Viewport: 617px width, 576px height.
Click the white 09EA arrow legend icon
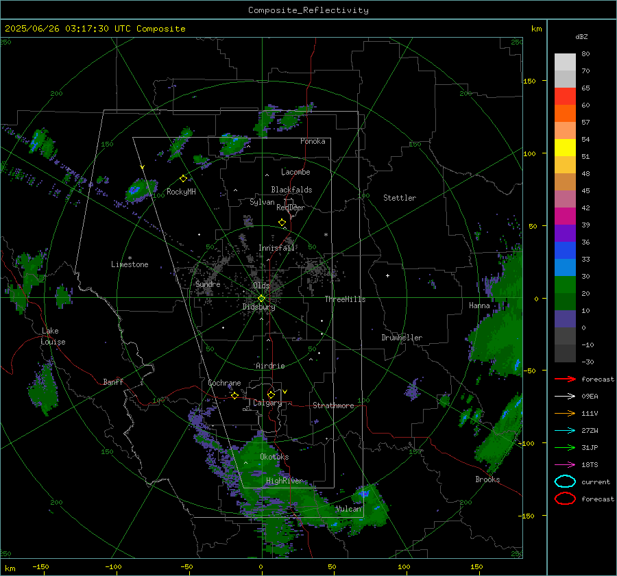565,397
